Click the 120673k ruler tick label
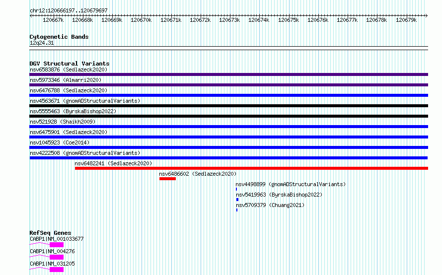This screenshot has width=442, height=275. click(229, 20)
